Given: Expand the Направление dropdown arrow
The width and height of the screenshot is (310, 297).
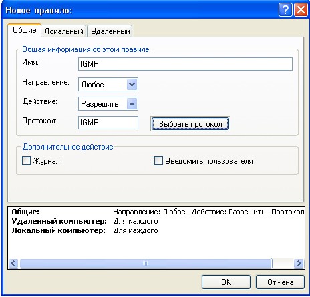Looking at the screenshot, I should point(132,85).
